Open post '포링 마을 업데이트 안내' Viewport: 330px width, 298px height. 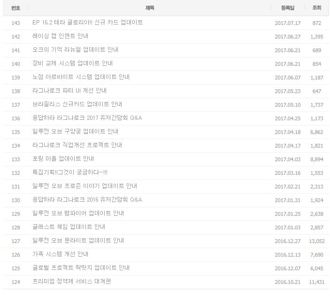(63, 159)
